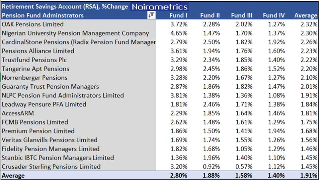Click the Average column header

(305, 15)
